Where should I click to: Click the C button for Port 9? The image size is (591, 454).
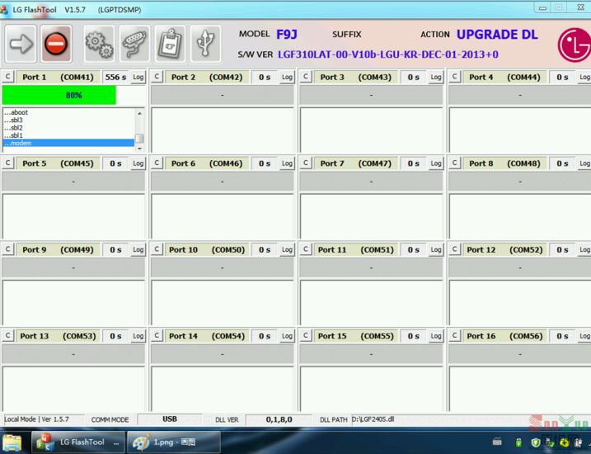(x=8, y=249)
